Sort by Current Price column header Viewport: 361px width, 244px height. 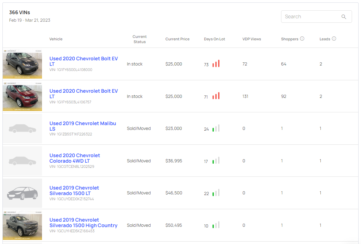(177, 39)
